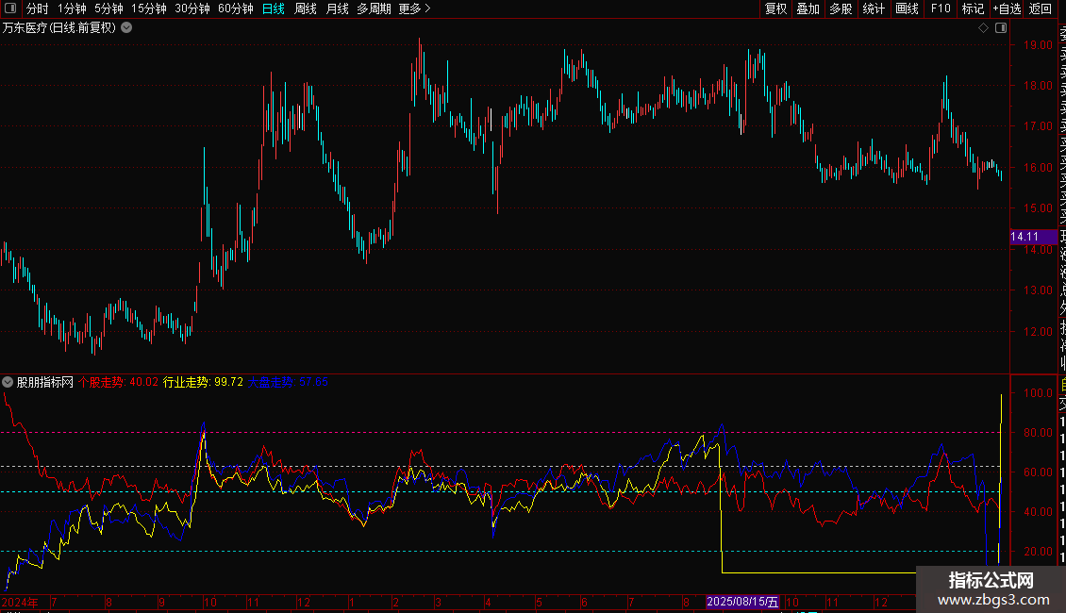Switch to the 日线 period tab
The width and height of the screenshot is (1066, 613).
[x=274, y=8]
